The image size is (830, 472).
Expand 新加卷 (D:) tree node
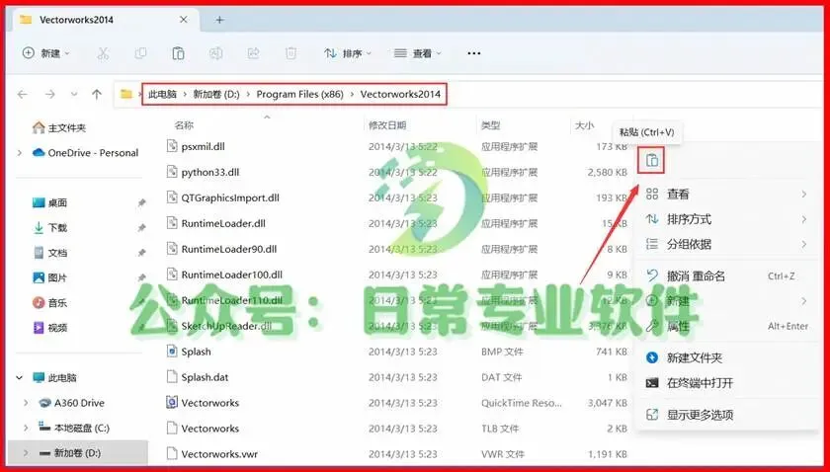[x=26, y=453]
